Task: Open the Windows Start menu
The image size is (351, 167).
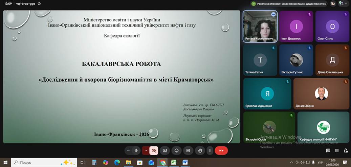Action: [5, 163]
